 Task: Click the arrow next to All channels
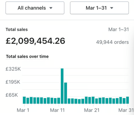point(51,8)
